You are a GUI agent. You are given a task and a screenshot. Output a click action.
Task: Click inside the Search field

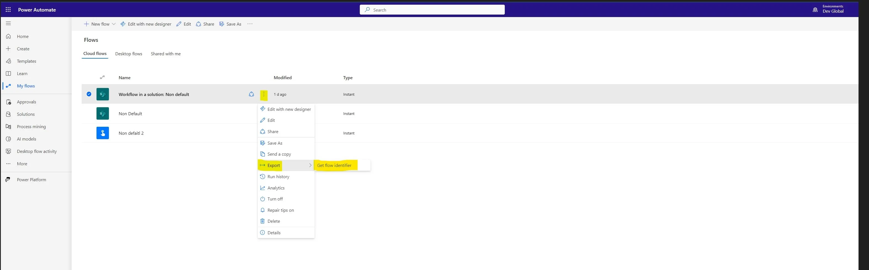point(432,9)
